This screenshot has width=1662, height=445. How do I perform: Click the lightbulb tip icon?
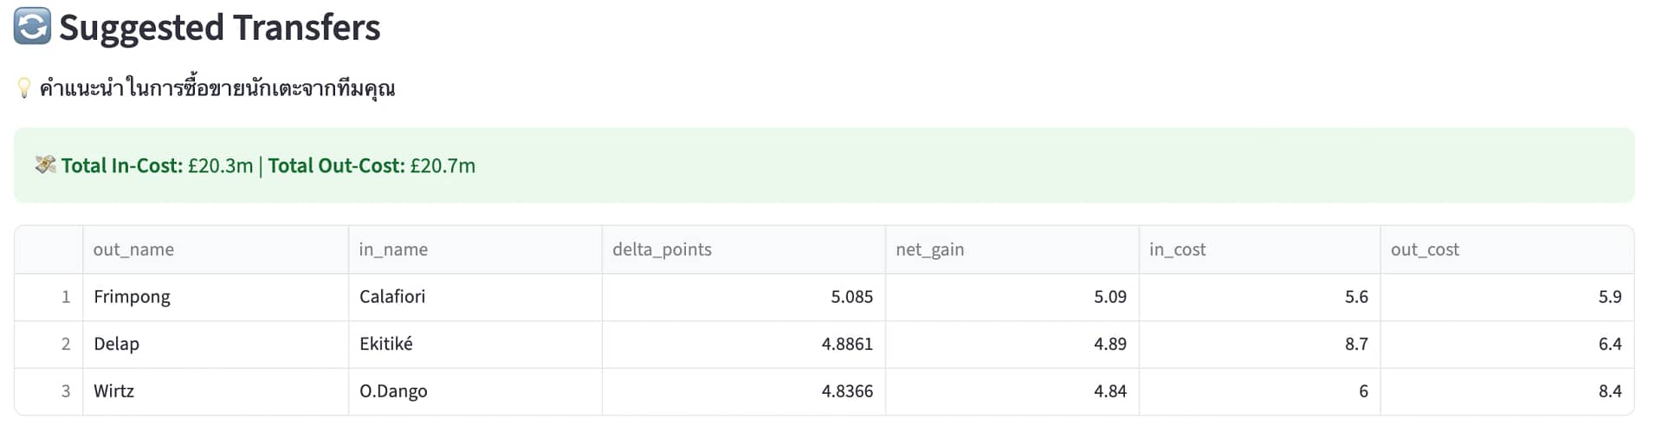point(24,87)
